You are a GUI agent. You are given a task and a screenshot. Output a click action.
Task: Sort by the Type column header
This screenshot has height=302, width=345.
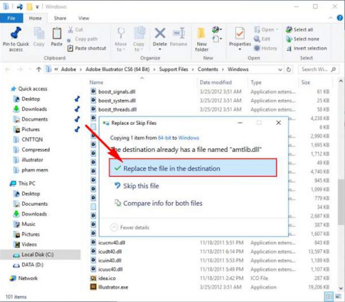pos(256,83)
